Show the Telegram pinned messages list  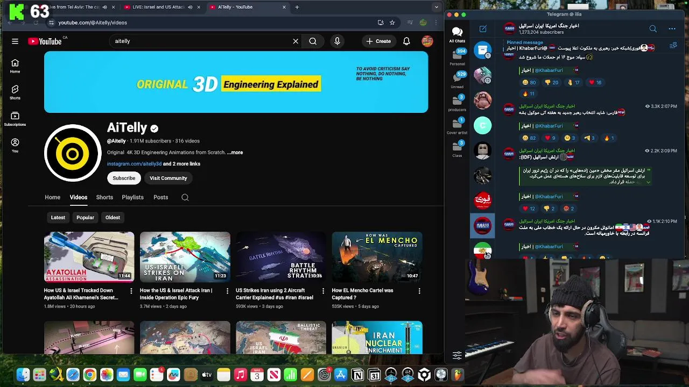[673, 46]
